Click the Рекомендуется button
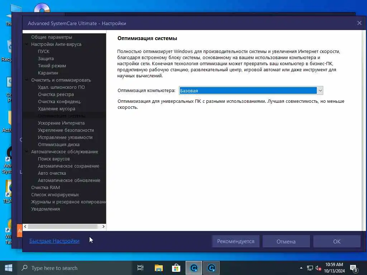Viewport: 367px width, 275px height. [x=236, y=241]
